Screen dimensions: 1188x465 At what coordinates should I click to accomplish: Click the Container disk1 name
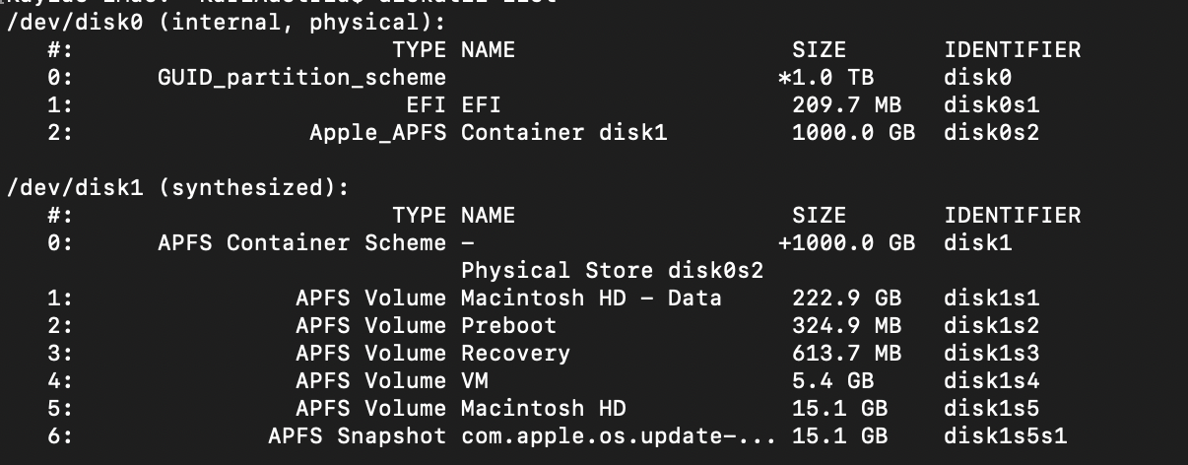[563, 132]
